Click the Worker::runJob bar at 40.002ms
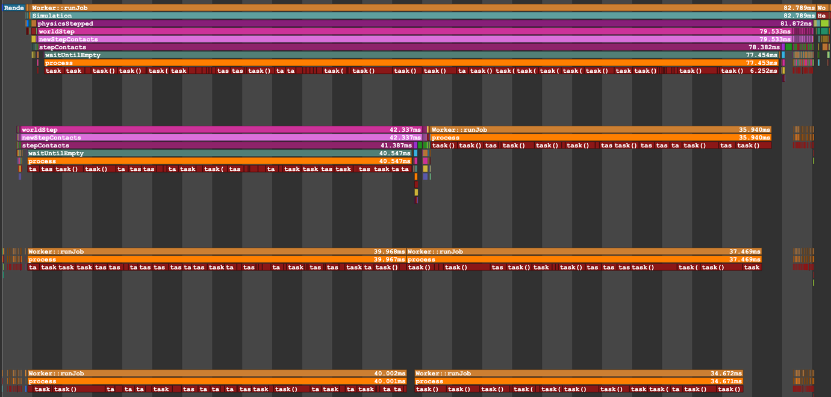Viewport: 831px width, 397px height. [x=217, y=373]
